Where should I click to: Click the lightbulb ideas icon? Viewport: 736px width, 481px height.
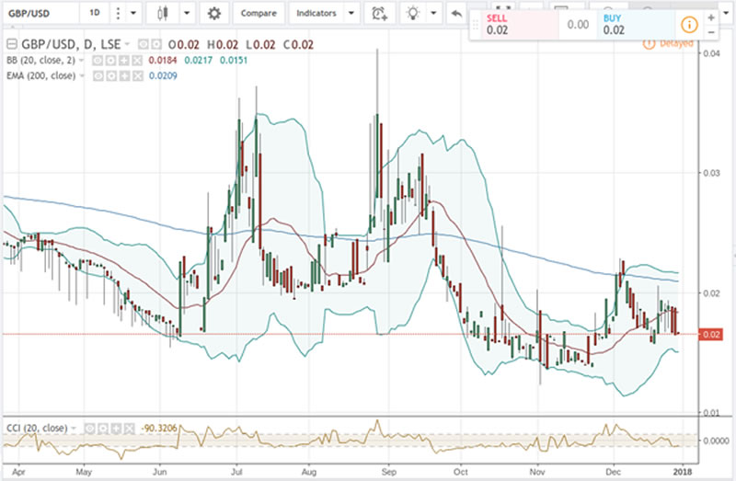click(415, 14)
